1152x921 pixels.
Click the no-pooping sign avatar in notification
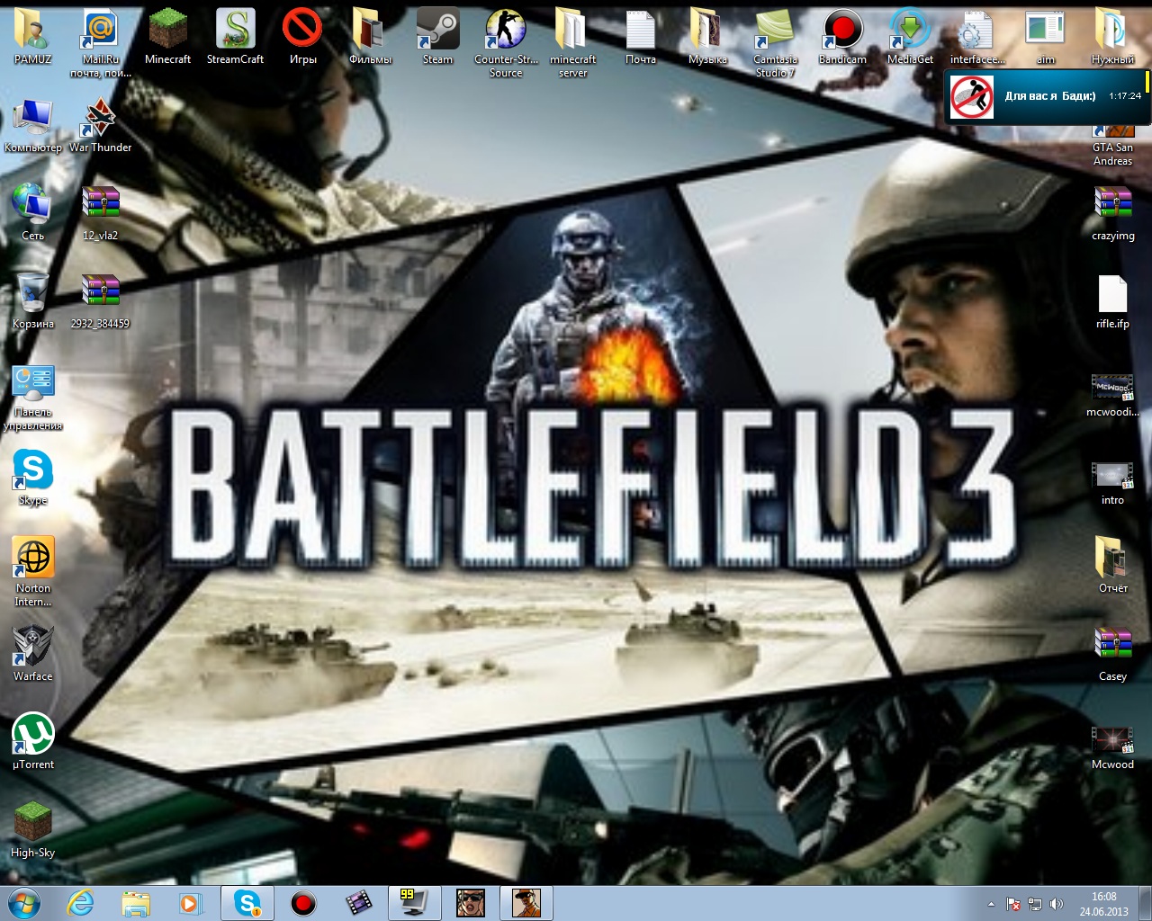point(972,97)
